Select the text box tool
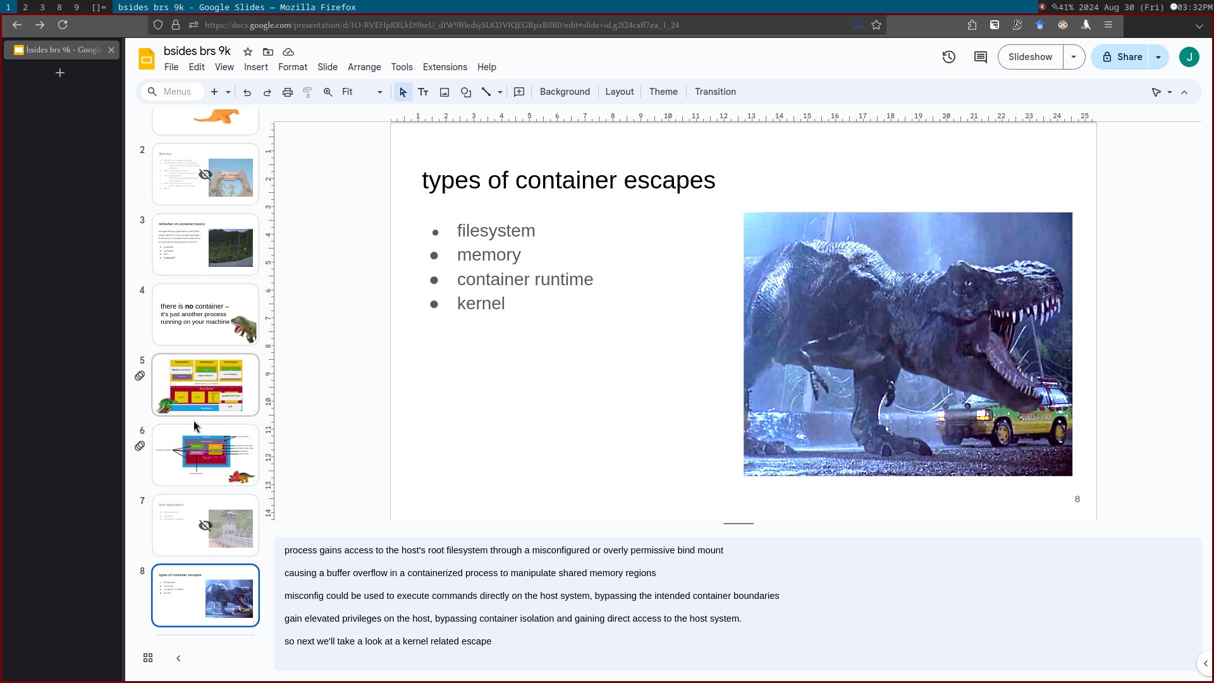Viewport: 1214px width, 683px height. coord(423,92)
